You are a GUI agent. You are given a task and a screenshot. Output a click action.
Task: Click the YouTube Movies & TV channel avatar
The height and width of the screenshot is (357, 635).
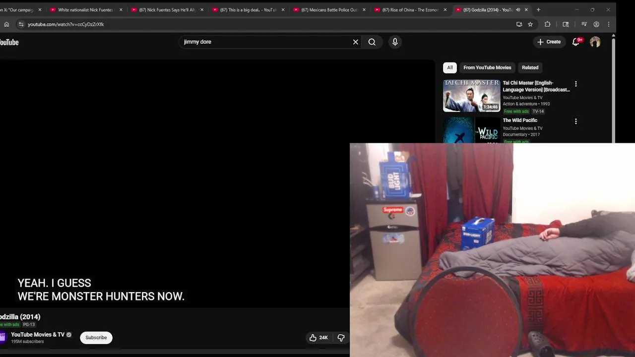(3, 338)
